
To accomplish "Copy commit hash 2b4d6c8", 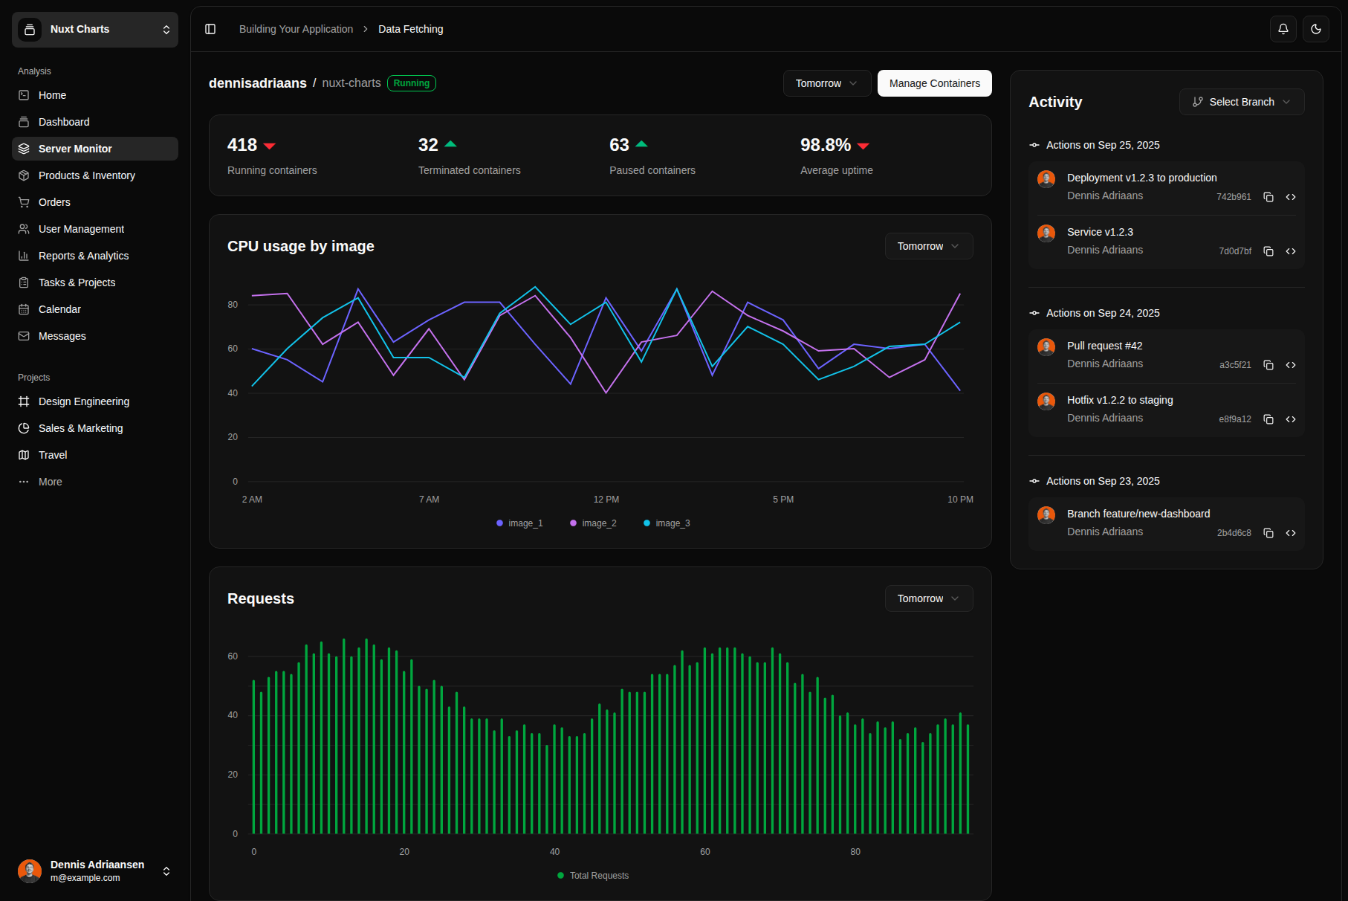I will point(1268,533).
